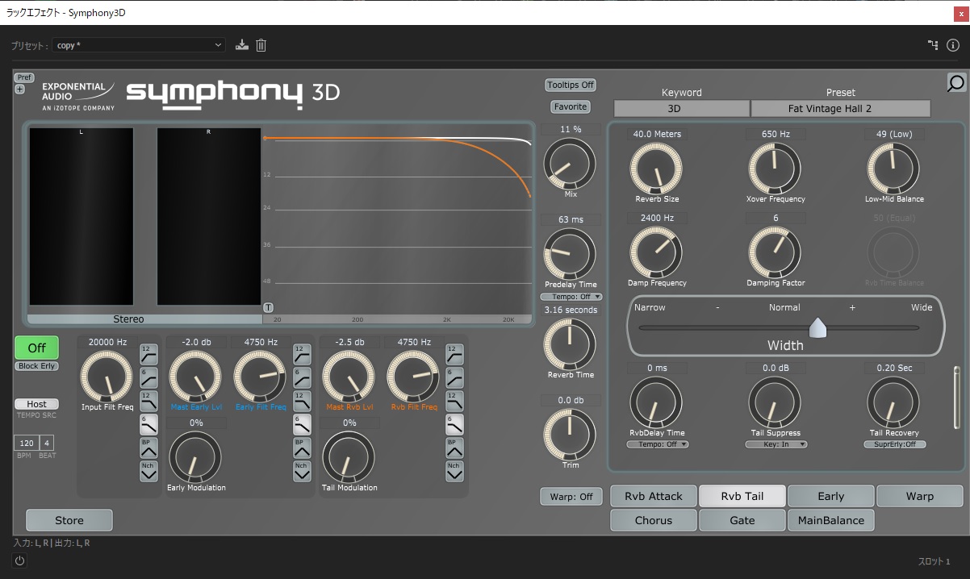Click the Mix value field showing 11 %
The height and width of the screenshot is (579, 970).
[571, 129]
